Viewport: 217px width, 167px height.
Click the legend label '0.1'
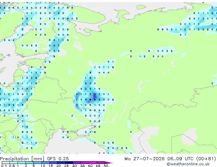click(x=4, y=166)
